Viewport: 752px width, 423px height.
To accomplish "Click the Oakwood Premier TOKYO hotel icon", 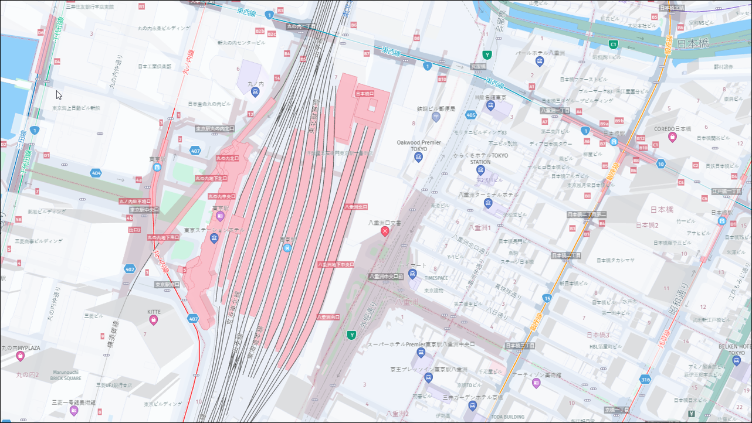I will coord(418,156).
